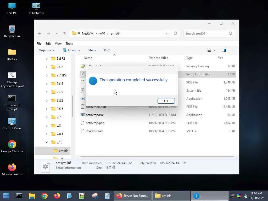Click NetKVM in address breadcrumb
Screen dimensions: 268x201
tap(87, 33)
